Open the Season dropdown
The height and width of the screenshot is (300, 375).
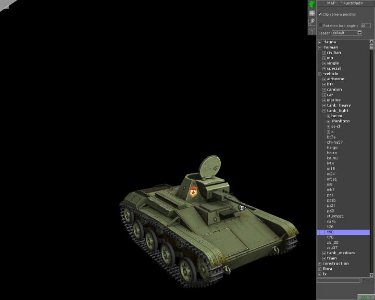point(359,33)
